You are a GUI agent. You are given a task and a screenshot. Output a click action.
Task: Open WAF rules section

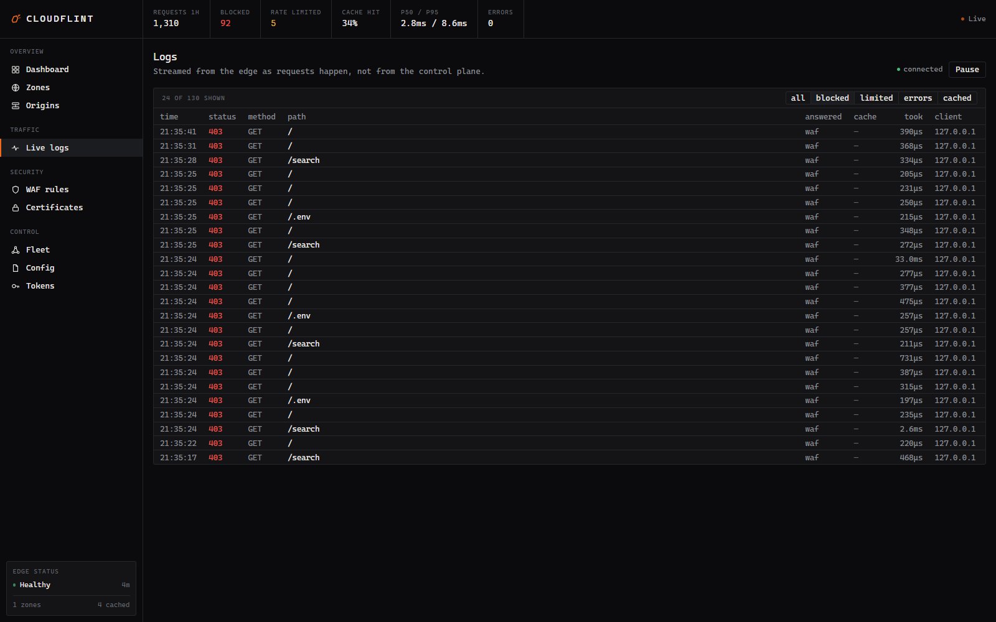tap(71, 190)
